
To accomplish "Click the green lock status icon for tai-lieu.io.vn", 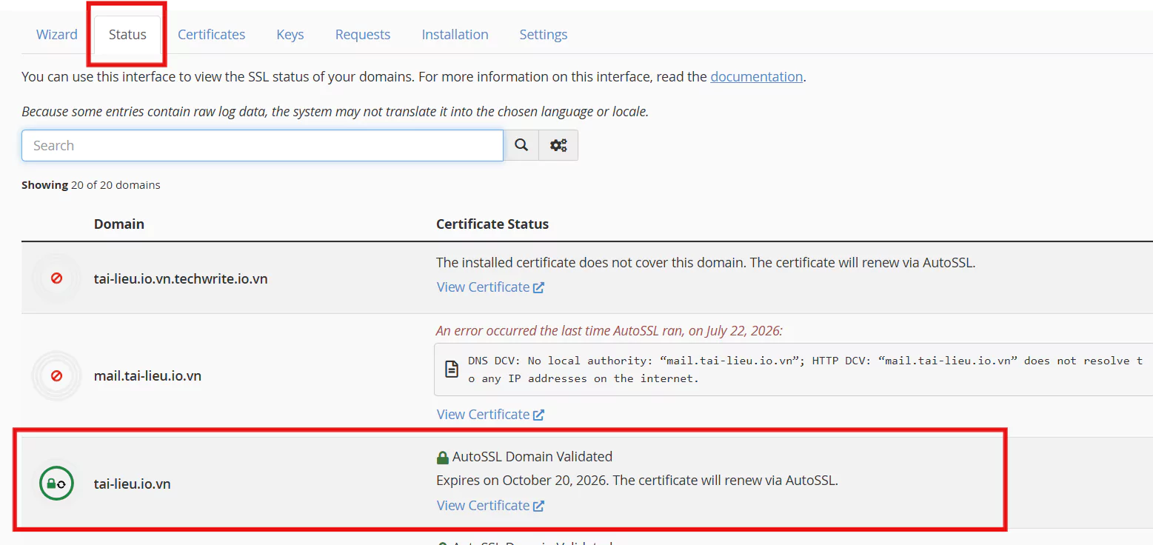I will [x=56, y=484].
